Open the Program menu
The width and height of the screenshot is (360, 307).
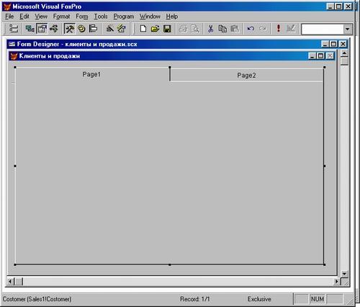tap(124, 17)
